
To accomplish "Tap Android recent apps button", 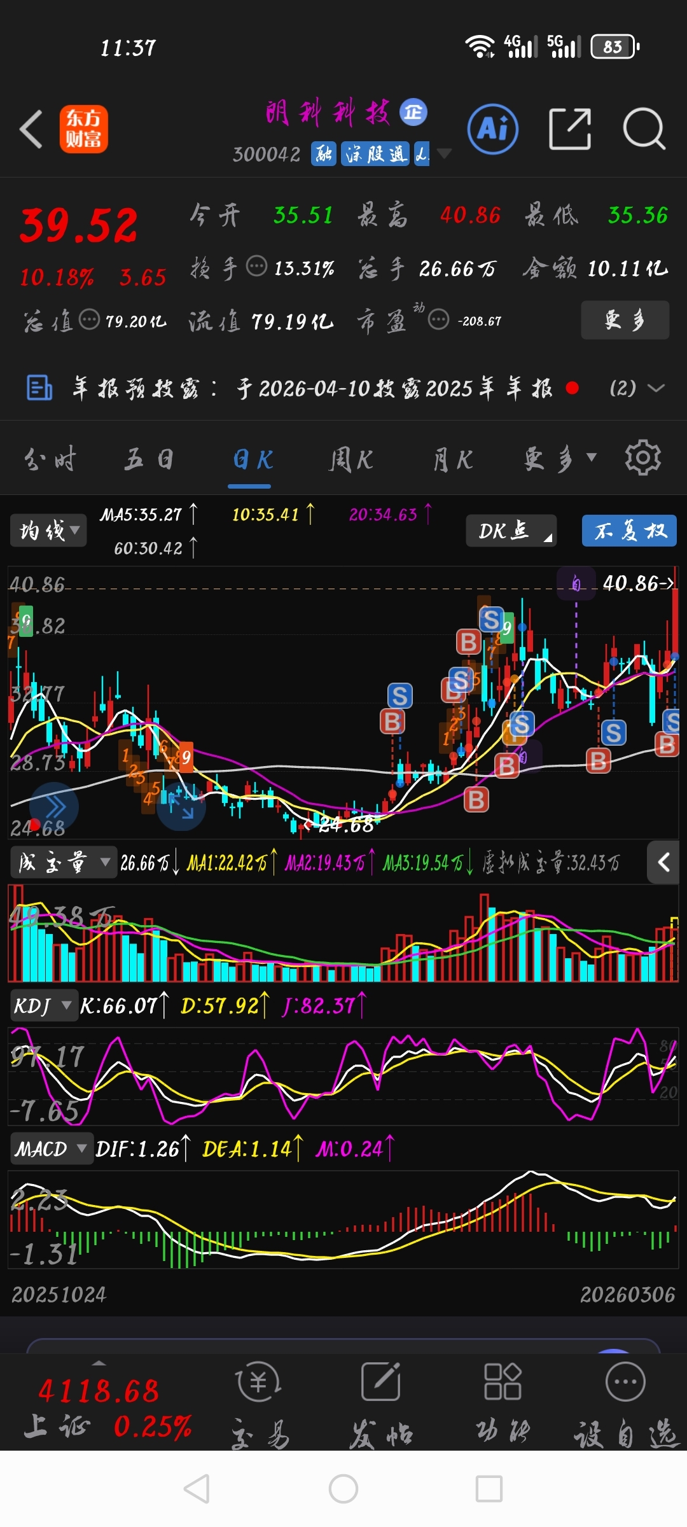I will point(489,1489).
